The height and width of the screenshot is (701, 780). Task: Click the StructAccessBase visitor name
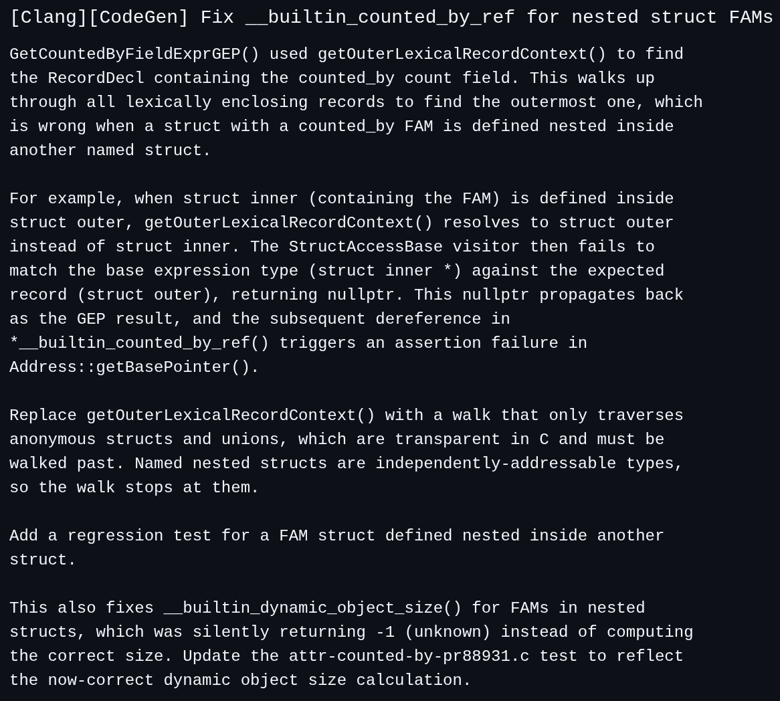tap(366, 247)
